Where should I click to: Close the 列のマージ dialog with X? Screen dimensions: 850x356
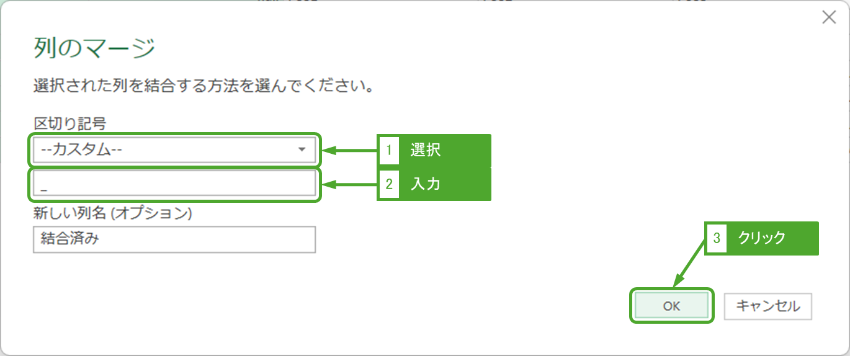[x=829, y=17]
